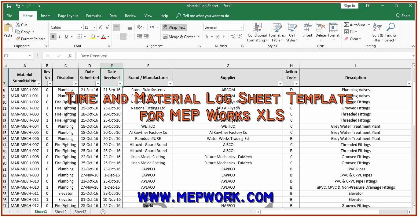Switch to the Sheet2 worksheet tab
The height and width of the screenshot is (217, 418).
[x=61, y=212]
